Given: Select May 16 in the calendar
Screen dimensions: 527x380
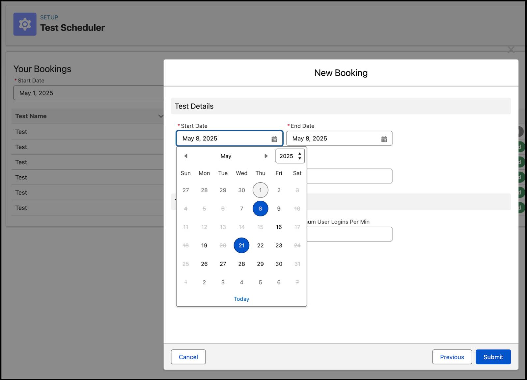Looking at the screenshot, I should pyautogui.click(x=279, y=227).
